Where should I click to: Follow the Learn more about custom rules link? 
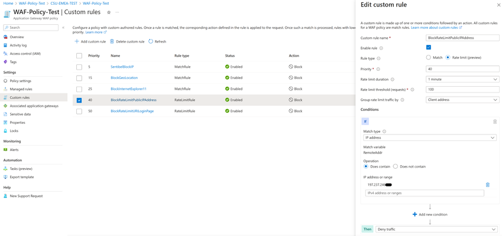point(436,28)
